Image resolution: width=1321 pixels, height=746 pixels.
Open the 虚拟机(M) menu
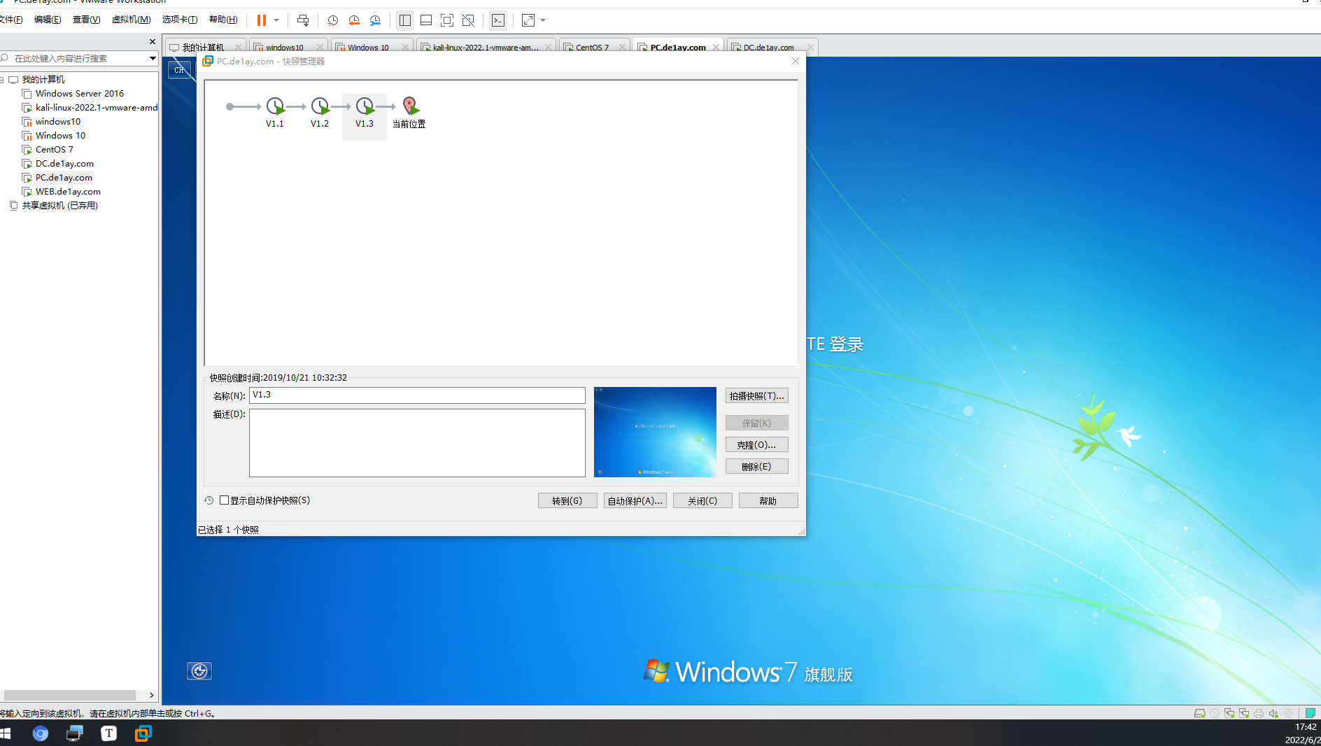[x=132, y=20]
